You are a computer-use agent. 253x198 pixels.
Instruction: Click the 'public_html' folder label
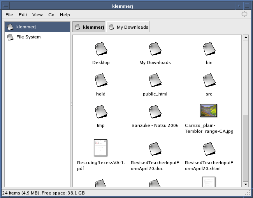155,94
